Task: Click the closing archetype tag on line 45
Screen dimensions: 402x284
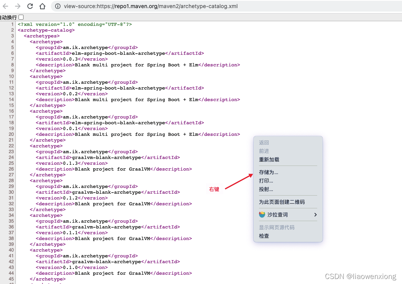Action: pyautogui.click(x=48, y=279)
